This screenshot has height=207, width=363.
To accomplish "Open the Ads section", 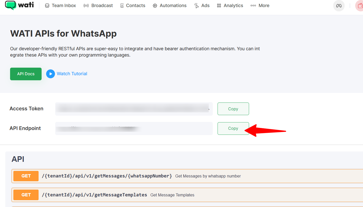I will point(202,6).
